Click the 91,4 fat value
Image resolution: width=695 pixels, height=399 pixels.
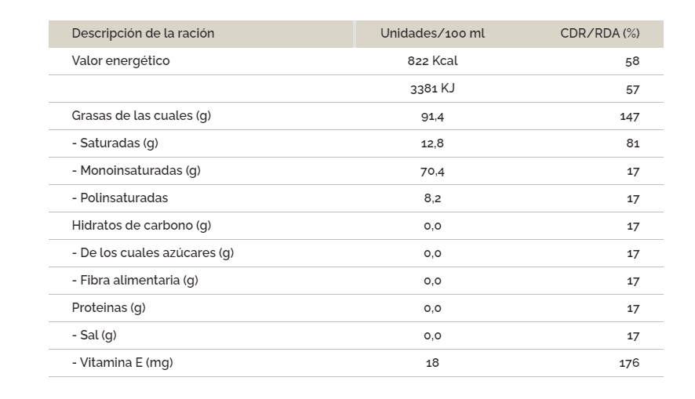(432, 116)
